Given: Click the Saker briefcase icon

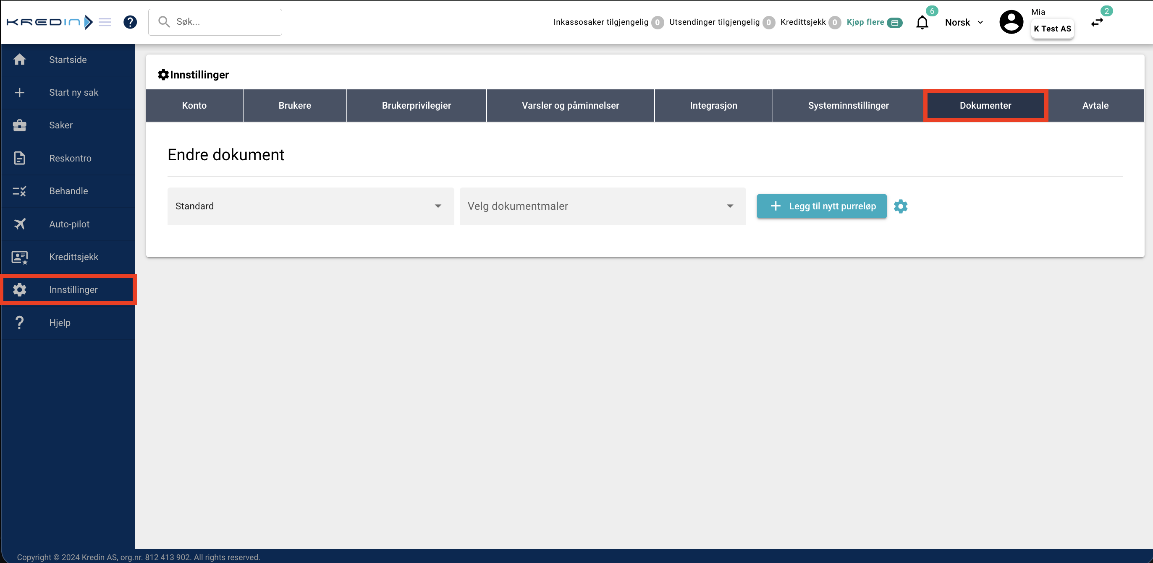Looking at the screenshot, I should (19, 125).
